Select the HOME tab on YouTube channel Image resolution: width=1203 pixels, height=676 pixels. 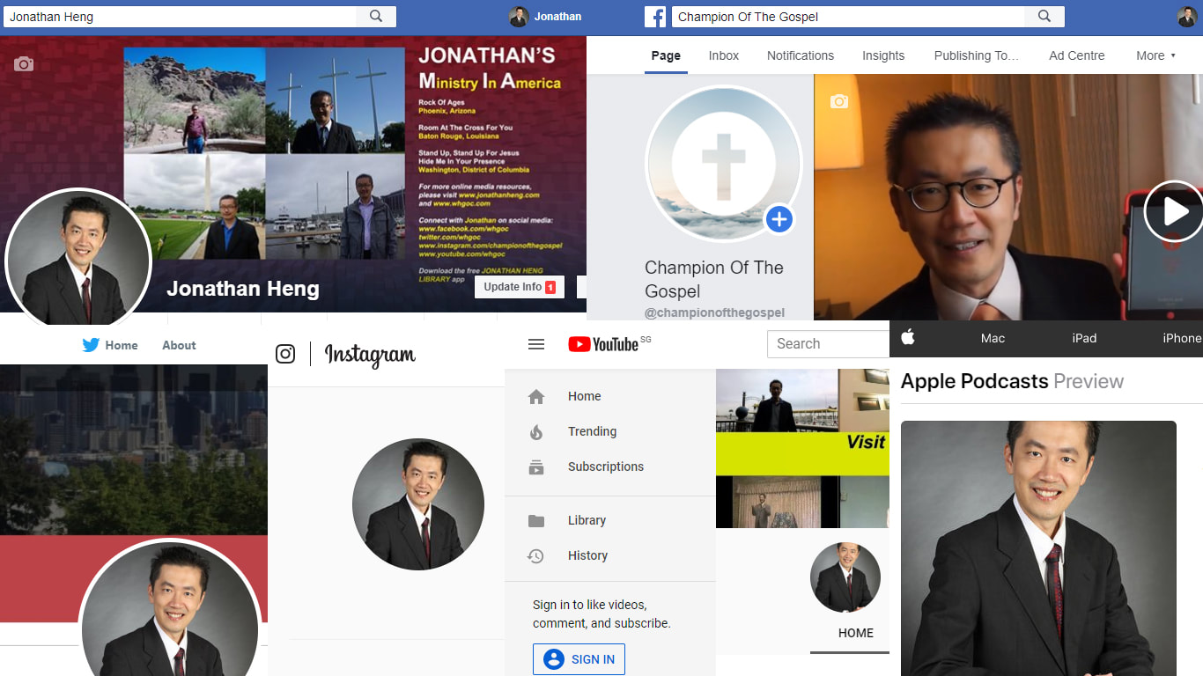click(856, 633)
